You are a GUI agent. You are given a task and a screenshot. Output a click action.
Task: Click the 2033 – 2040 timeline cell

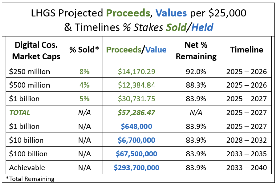tap(246, 167)
